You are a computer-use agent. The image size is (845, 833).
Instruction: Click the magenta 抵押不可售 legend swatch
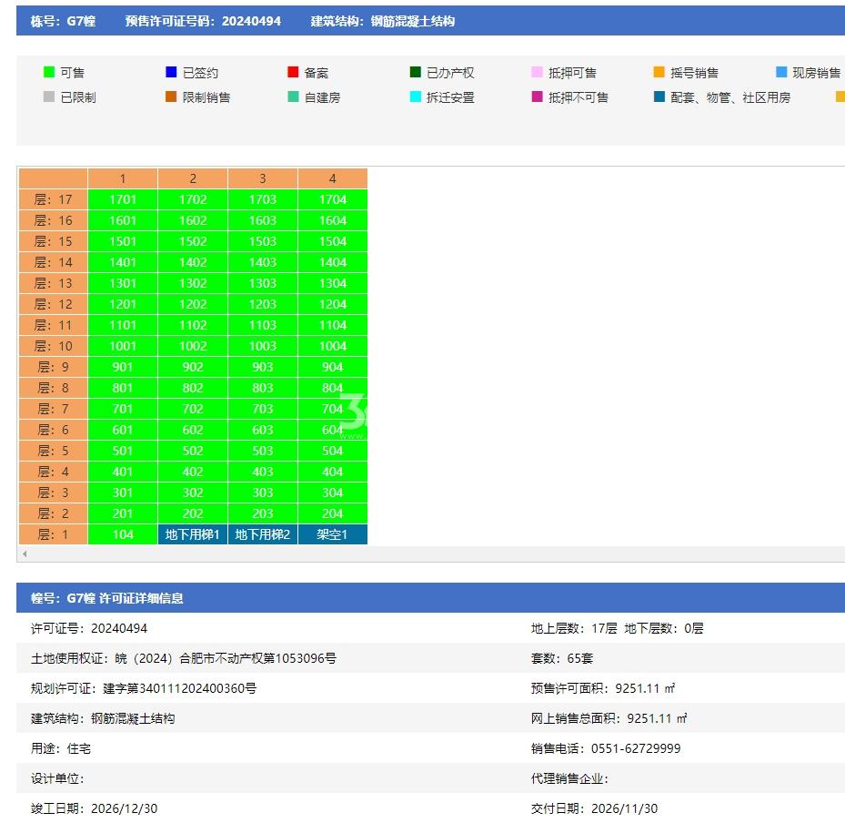click(537, 97)
